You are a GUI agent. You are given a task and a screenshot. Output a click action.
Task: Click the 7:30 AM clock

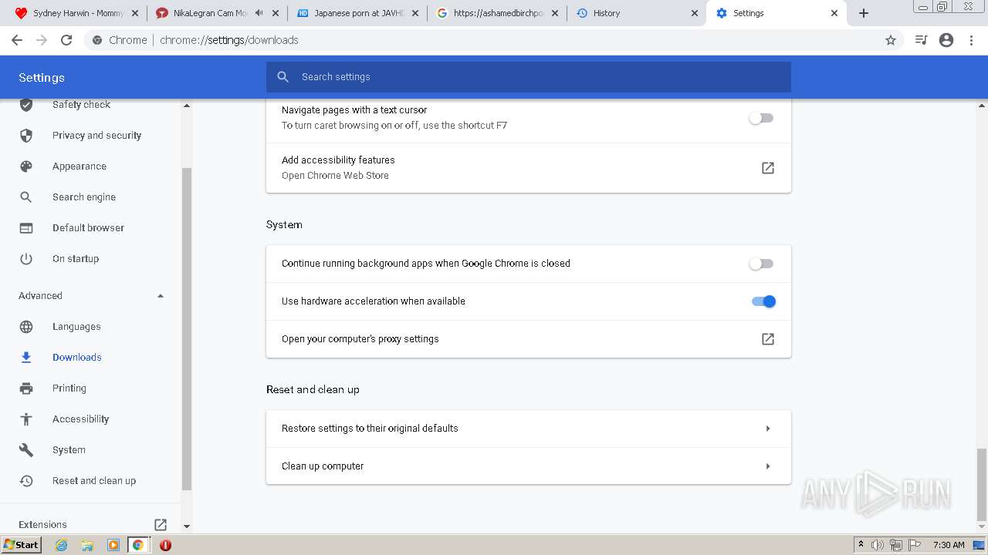click(x=949, y=545)
